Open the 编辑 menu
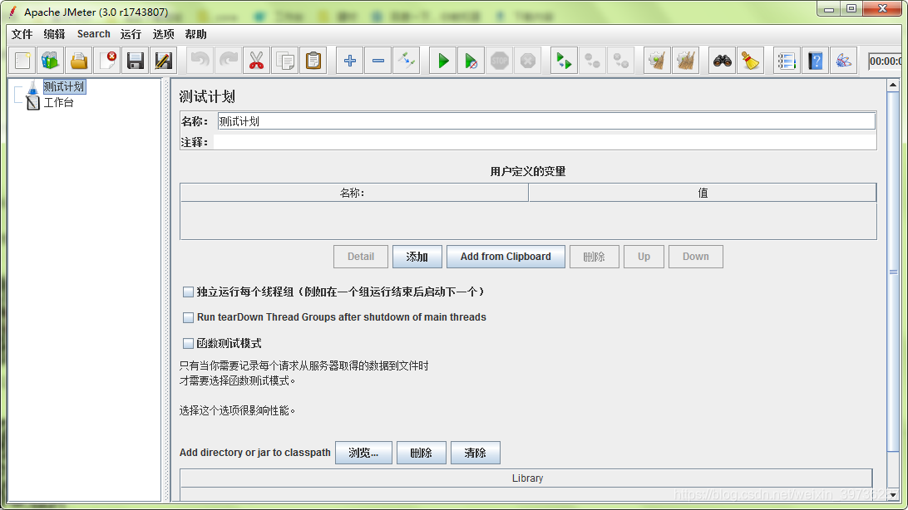 (x=54, y=34)
